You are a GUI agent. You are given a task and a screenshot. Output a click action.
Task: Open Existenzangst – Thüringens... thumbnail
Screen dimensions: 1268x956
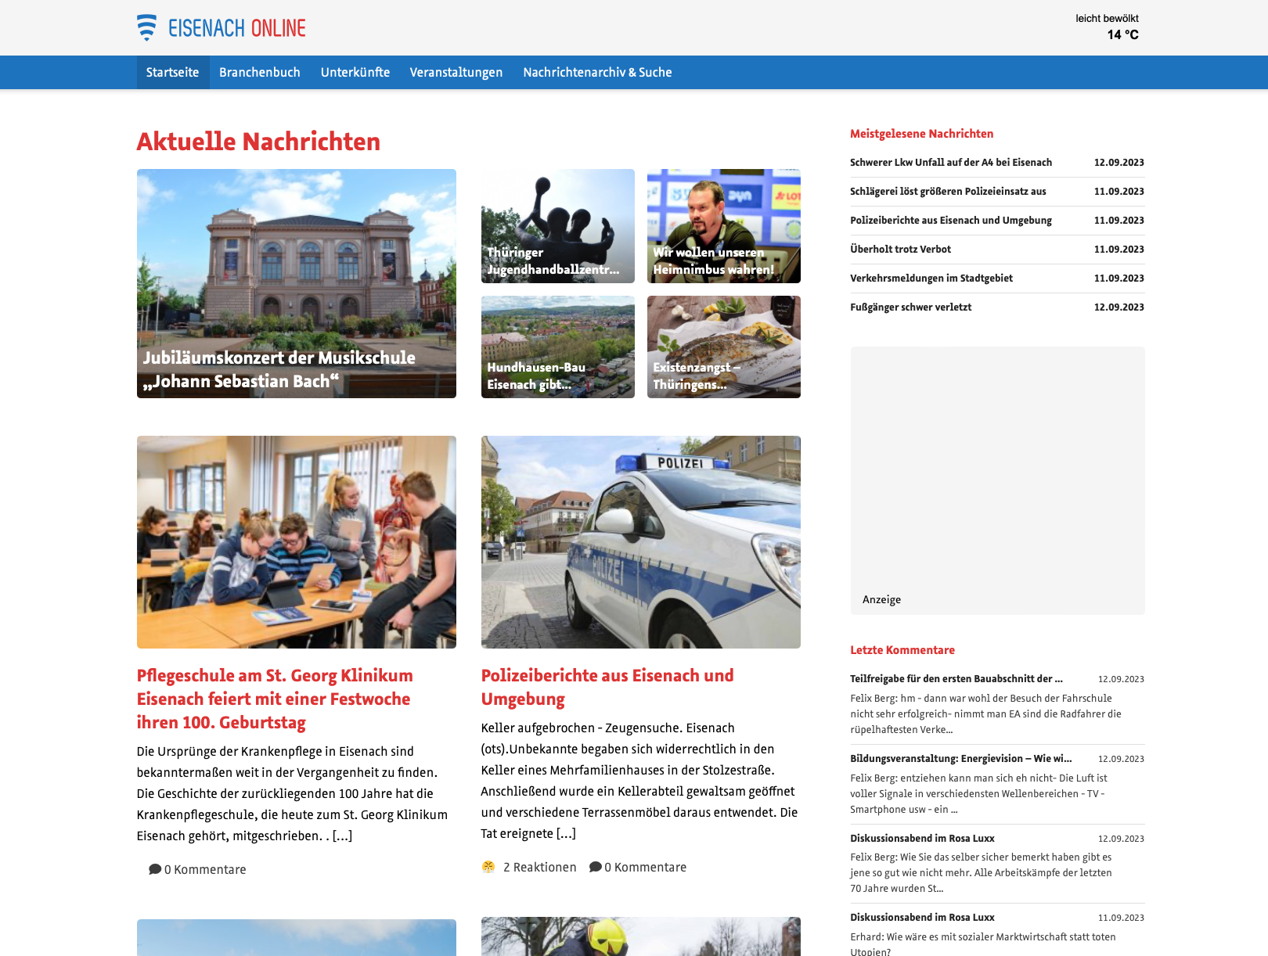[724, 347]
